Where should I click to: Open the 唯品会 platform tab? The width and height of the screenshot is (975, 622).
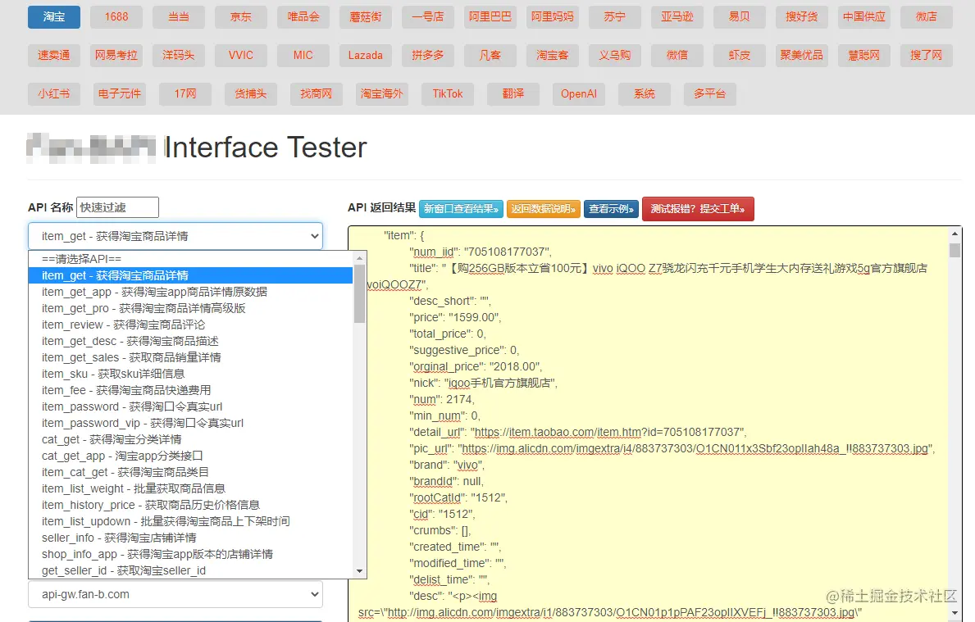(x=303, y=16)
